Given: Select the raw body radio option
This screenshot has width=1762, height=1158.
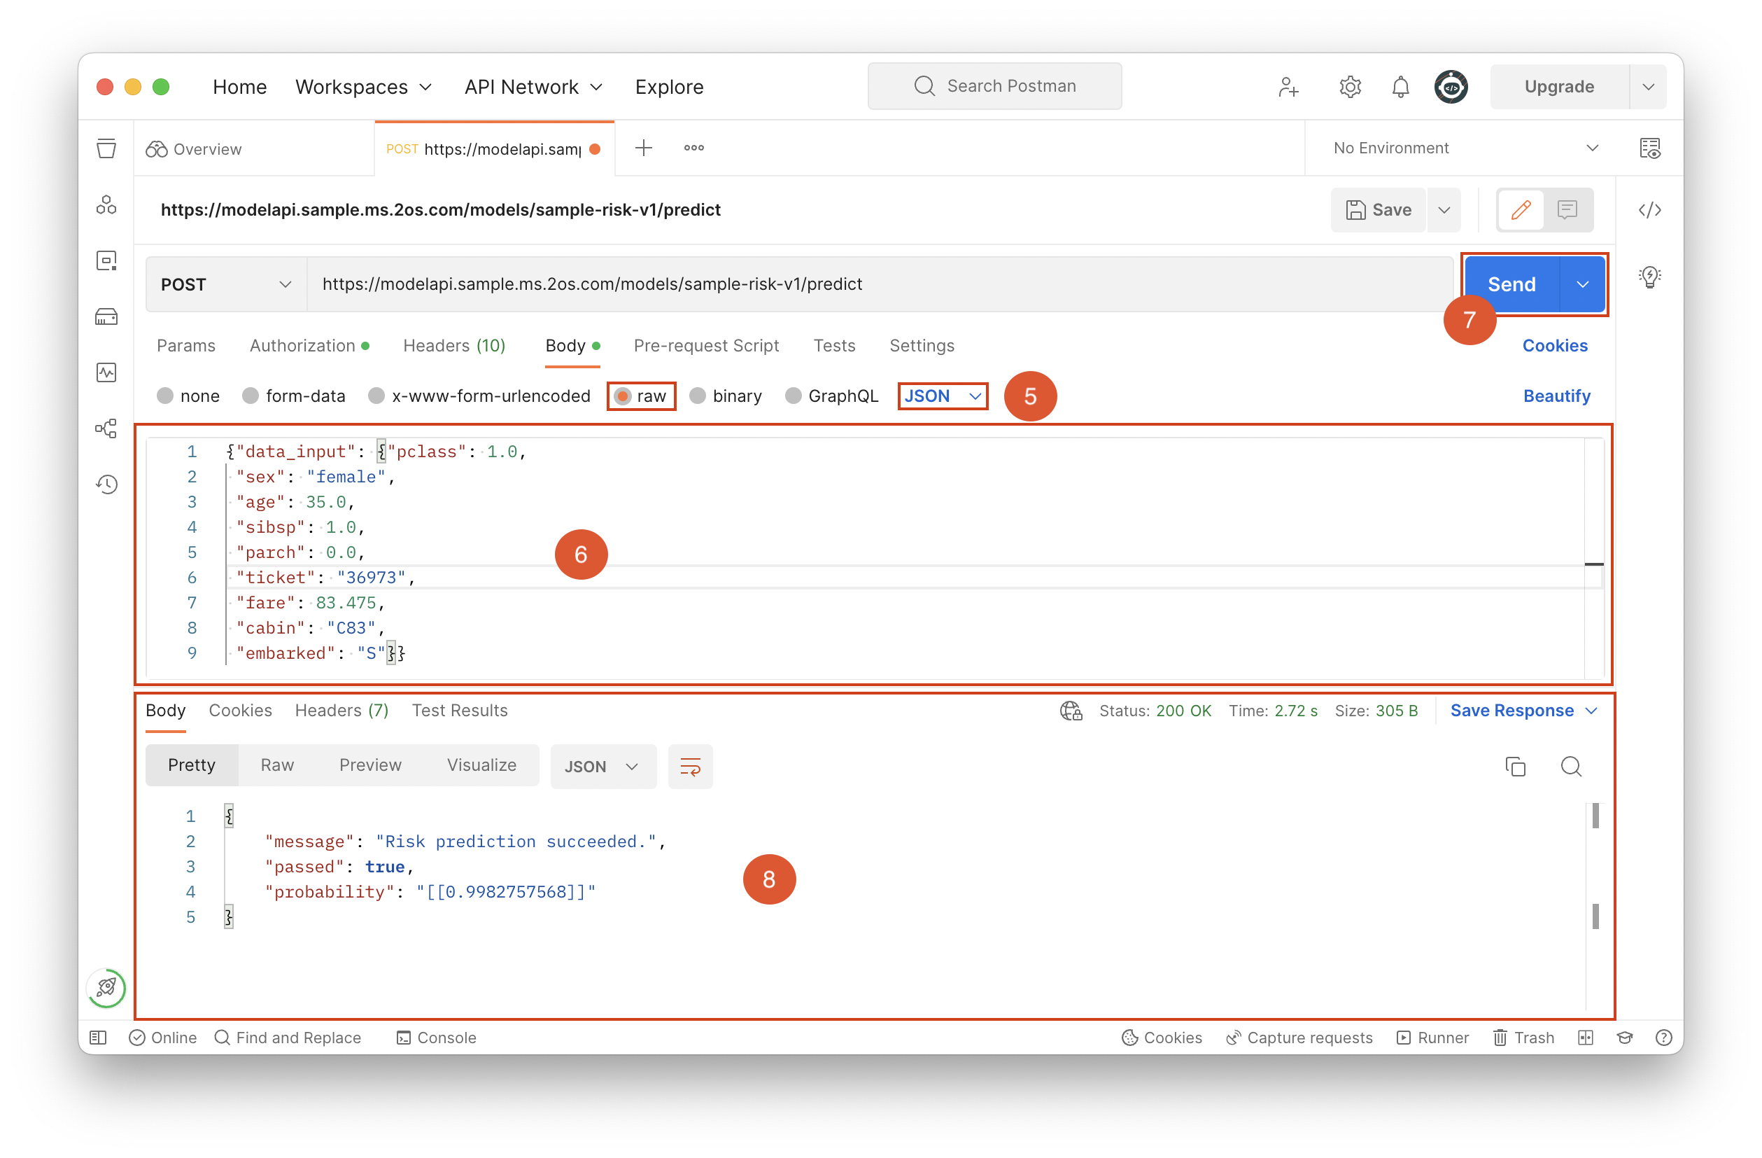Looking at the screenshot, I should (623, 396).
